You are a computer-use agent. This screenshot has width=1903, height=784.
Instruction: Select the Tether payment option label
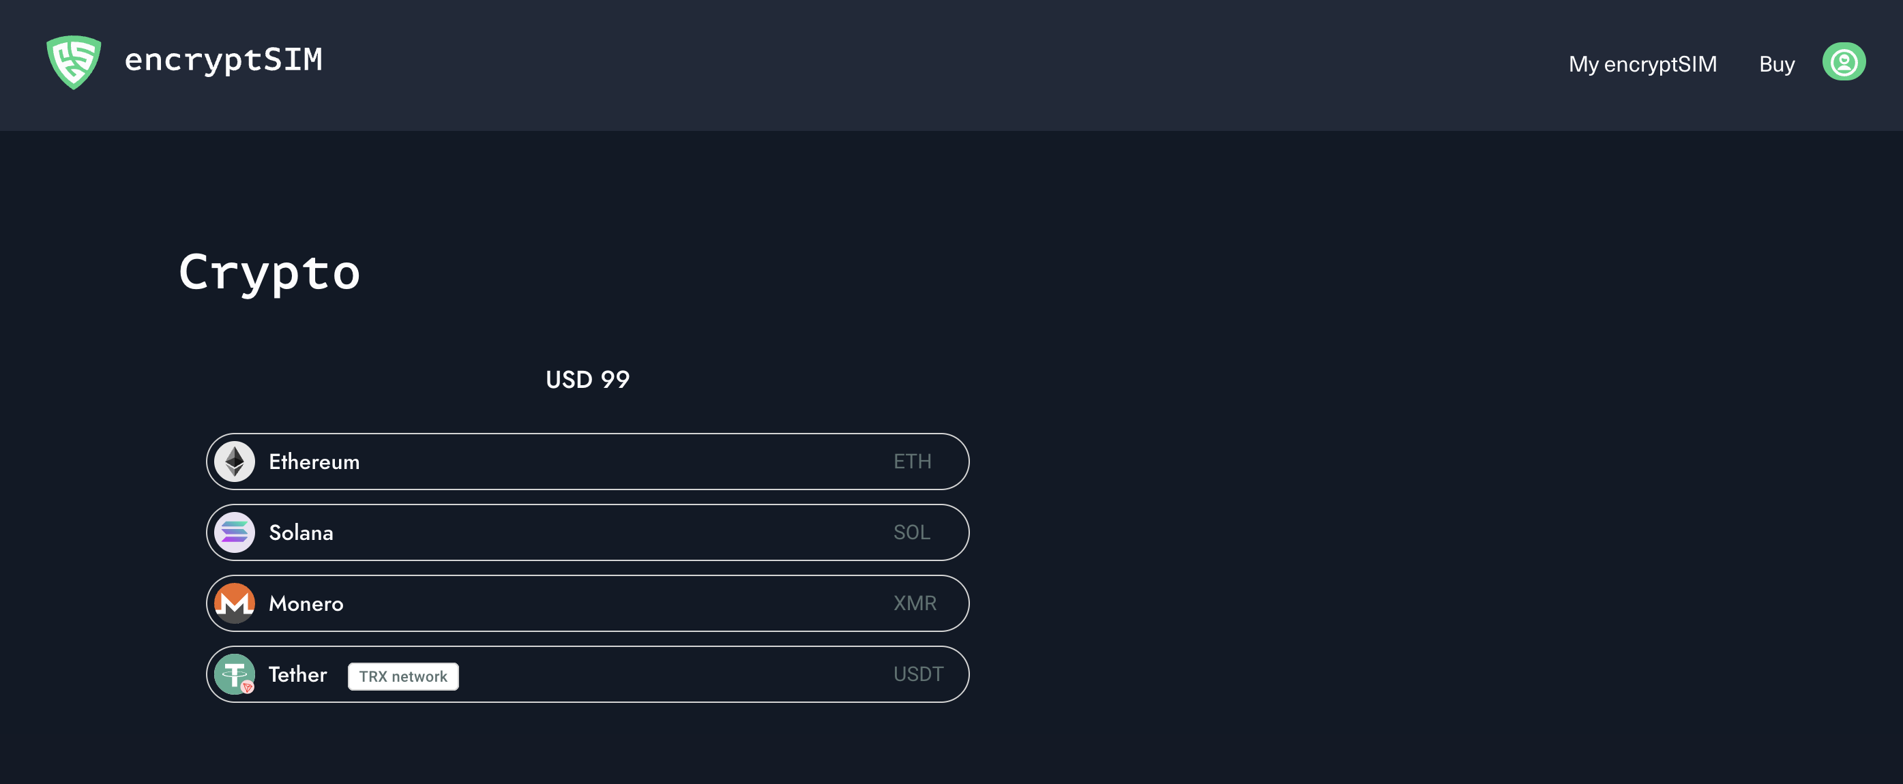[x=297, y=674]
